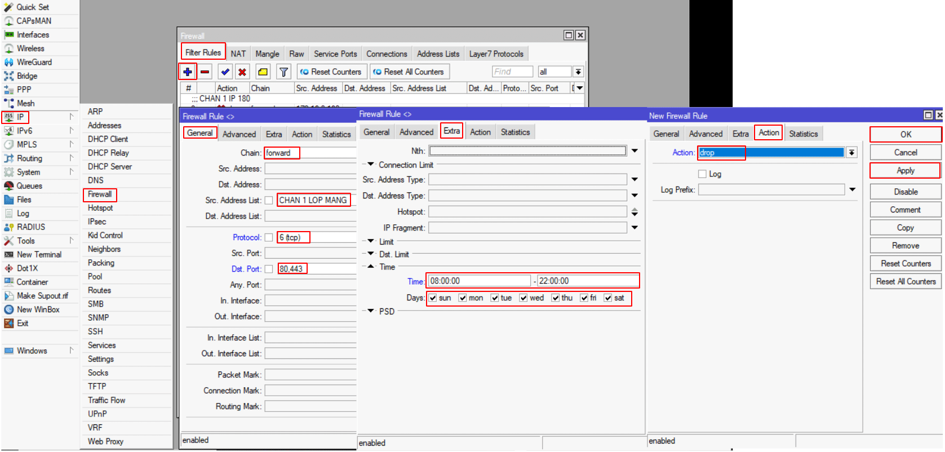Open RADIUS from sidebar
The height and width of the screenshot is (452, 945).
point(31,227)
